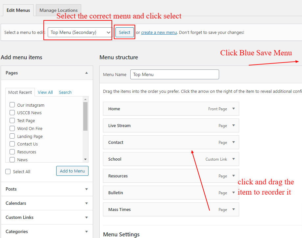Open the menu selection dropdown
Screen dimensions: 302x238
point(80,32)
